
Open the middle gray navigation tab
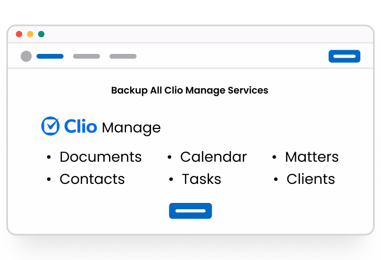[86, 56]
